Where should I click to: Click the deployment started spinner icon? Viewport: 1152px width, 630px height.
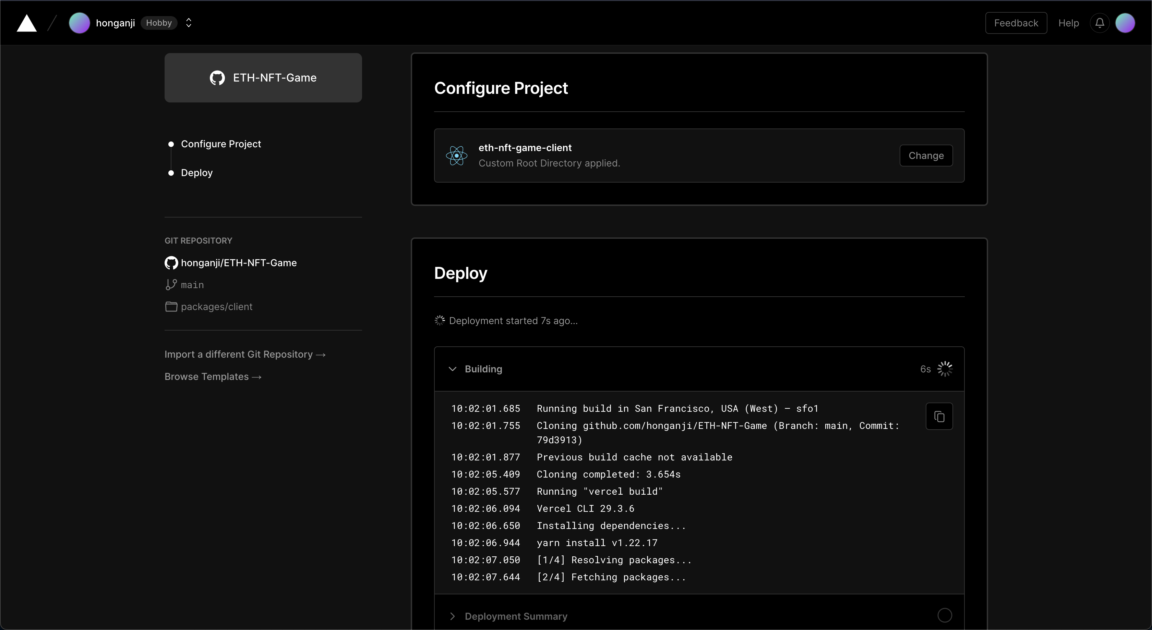[440, 320]
